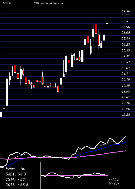Click the 50.79 price axis label

(126, 80)
